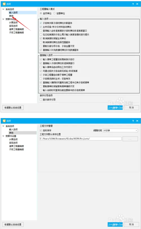Screen dimensions: 141x229
Task: Click the project save path input field
Action: (81, 138)
